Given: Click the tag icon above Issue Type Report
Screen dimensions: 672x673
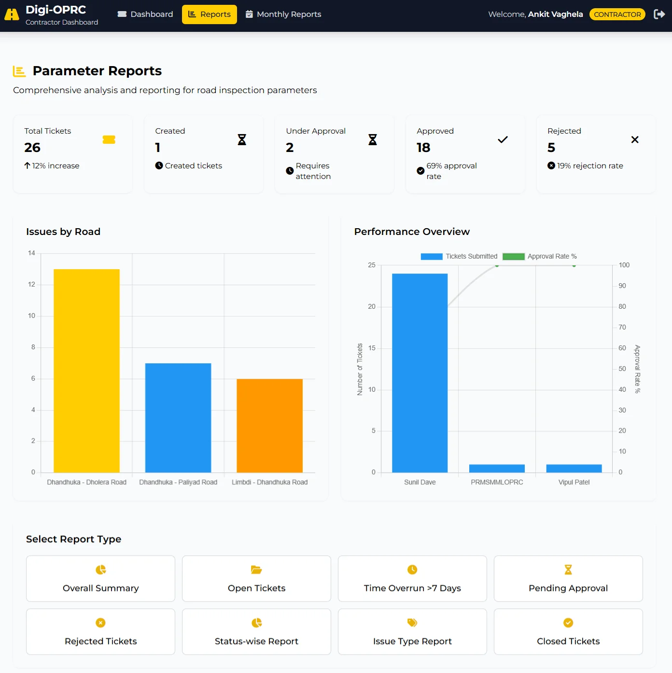Looking at the screenshot, I should pyautogui.click(x=412, y=622).
